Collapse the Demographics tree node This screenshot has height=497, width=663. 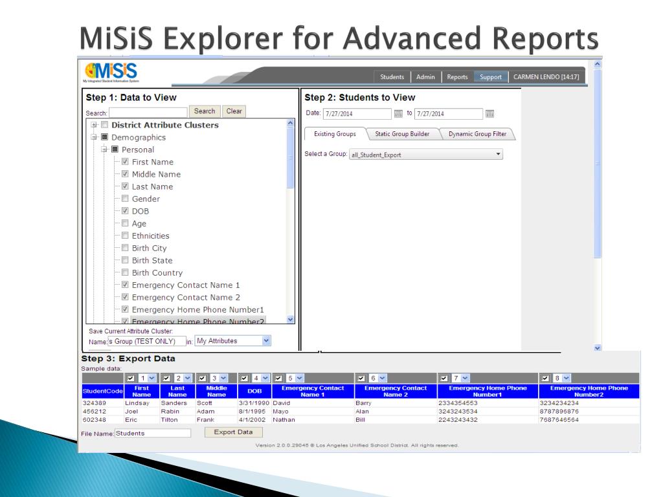pos(94,137)
